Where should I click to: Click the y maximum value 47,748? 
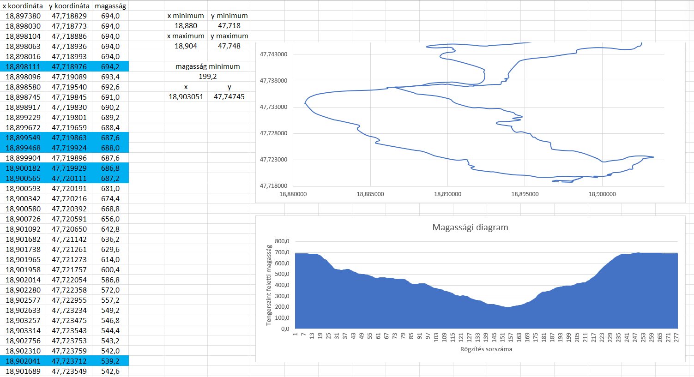pyautogui.click(x=229, y=46)
